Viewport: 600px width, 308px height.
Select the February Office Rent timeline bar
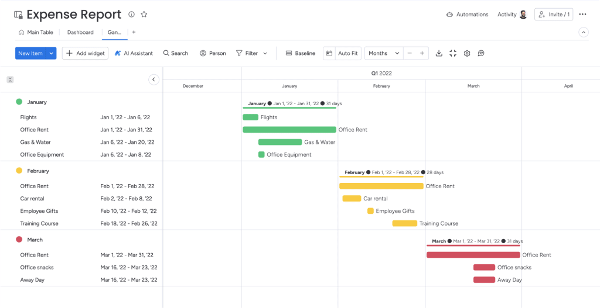point(381,186)
